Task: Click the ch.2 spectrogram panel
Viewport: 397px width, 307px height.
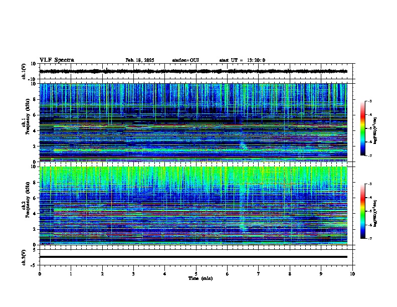Action: point(193,206)
